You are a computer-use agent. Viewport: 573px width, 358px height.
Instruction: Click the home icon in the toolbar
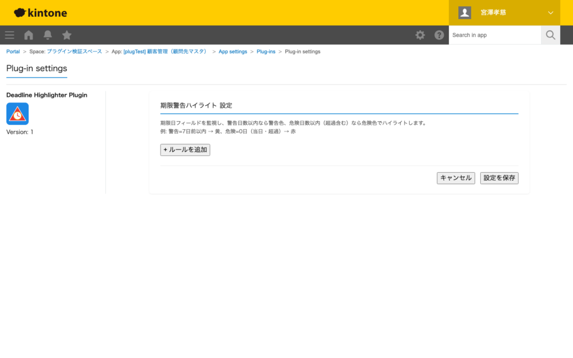pyautogui.click(x=28, y=35)
